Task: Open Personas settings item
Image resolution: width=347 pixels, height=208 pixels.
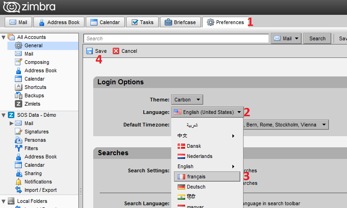Action: (35, 140)
